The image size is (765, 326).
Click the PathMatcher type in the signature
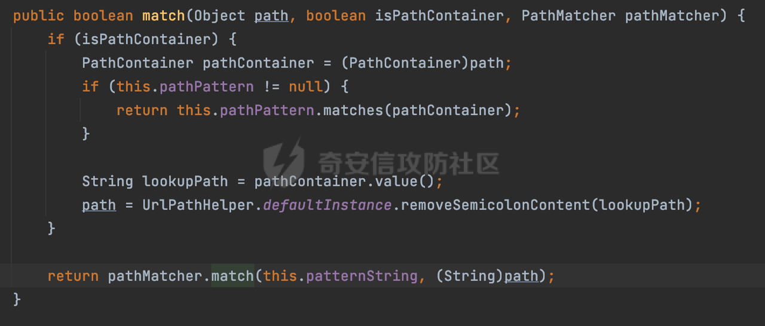(568, 16)
